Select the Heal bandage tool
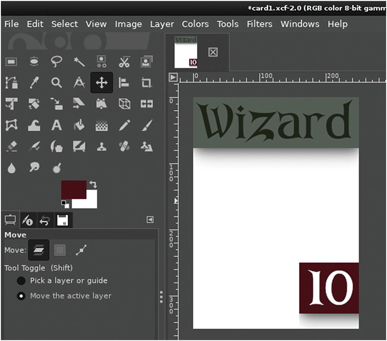This screenshot has width=387, height=341. coord(124,147)
